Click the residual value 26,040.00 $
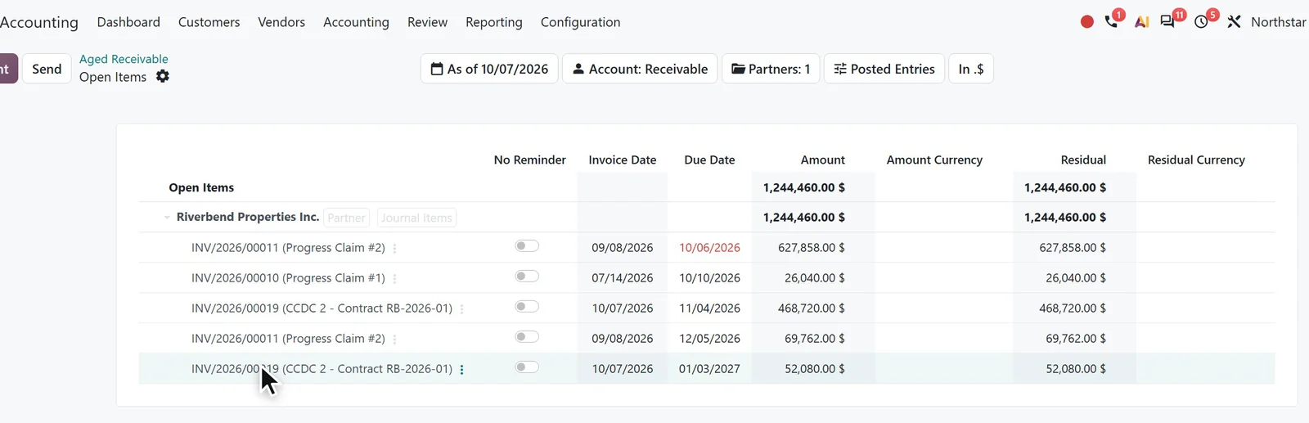Screen dimensions: 1309x423 pyautogui.click(x=1076, y=278)
